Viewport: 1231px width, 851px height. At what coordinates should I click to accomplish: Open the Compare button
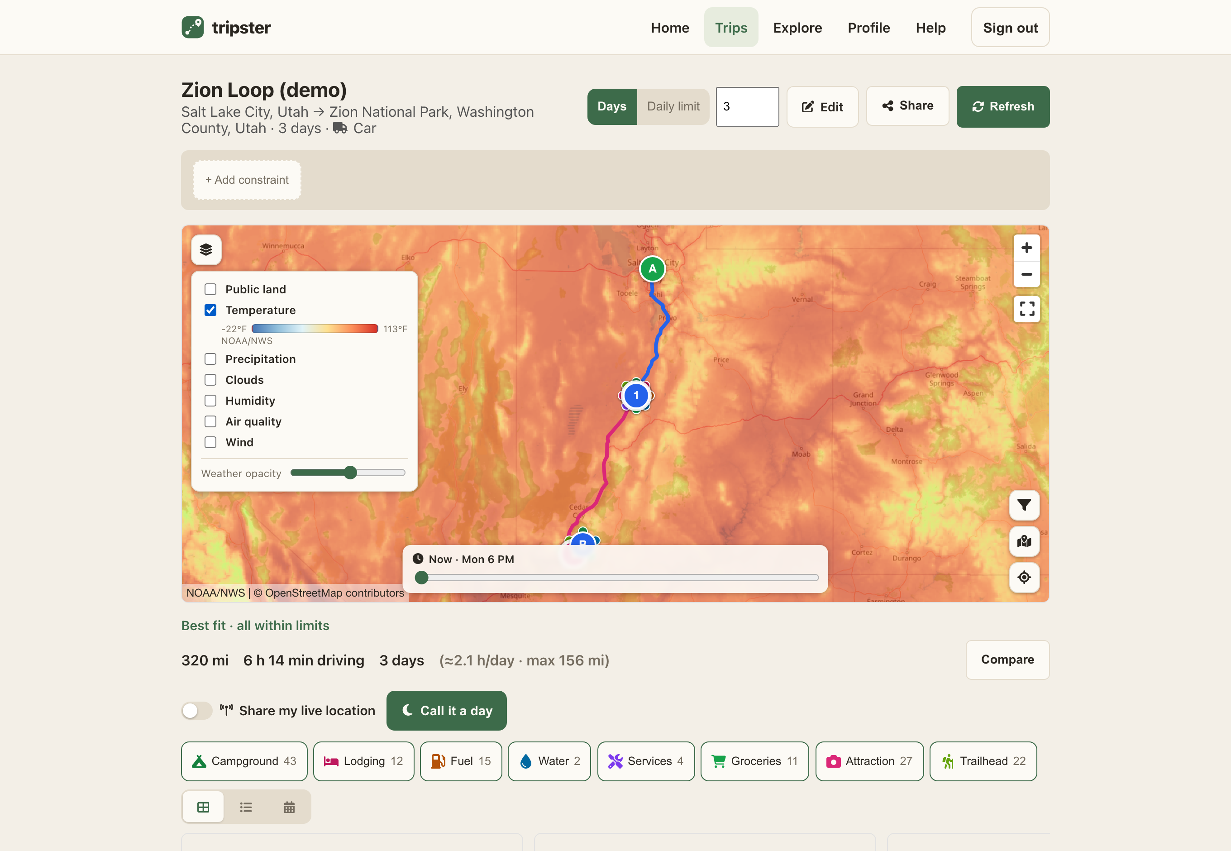pyautogui.click(x=1007, y=660)
